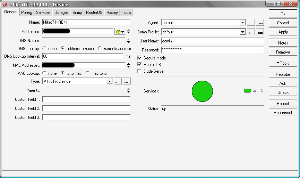Click the Reconnect button
Screen dimensions: 300x178
coord(283,112)
